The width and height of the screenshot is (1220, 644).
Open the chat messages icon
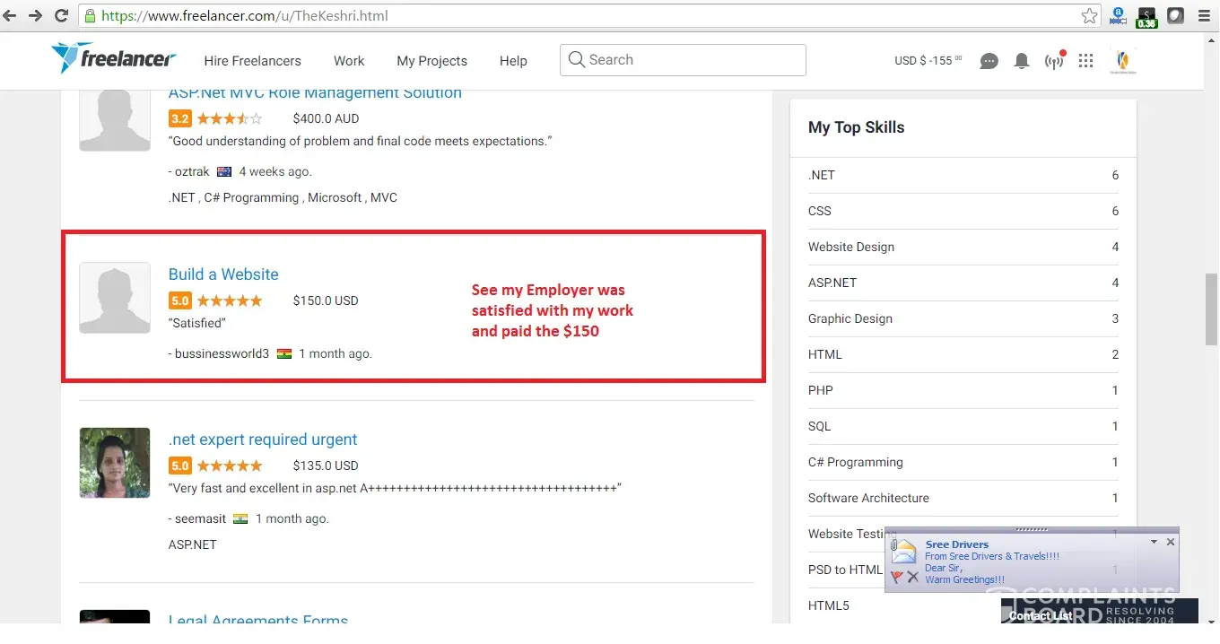click(x=989, y=61)
